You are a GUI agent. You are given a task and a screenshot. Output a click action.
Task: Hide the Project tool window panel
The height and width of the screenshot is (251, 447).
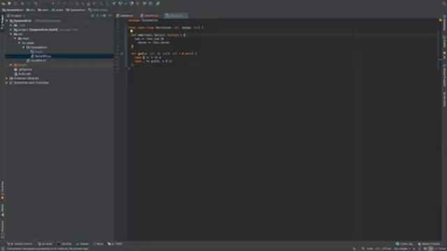coord(110,15)
